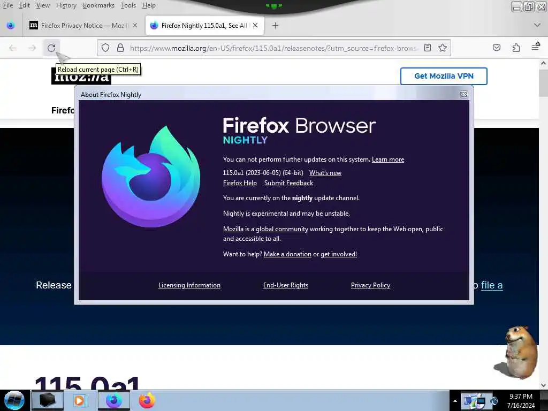Screen dimensions: 548x411
Task: Close the Firefox Nightly 115.0a1 tab
Action: click(x=255, y=25)
